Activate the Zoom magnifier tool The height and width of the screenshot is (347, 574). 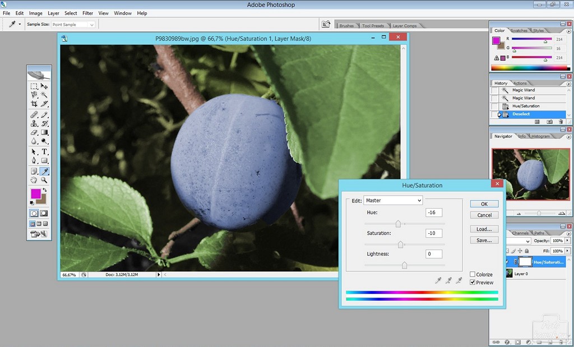pos(44,180)
